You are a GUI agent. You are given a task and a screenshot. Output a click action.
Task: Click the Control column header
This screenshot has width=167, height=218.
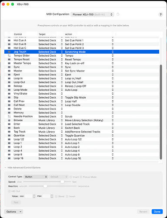(18, 34)
